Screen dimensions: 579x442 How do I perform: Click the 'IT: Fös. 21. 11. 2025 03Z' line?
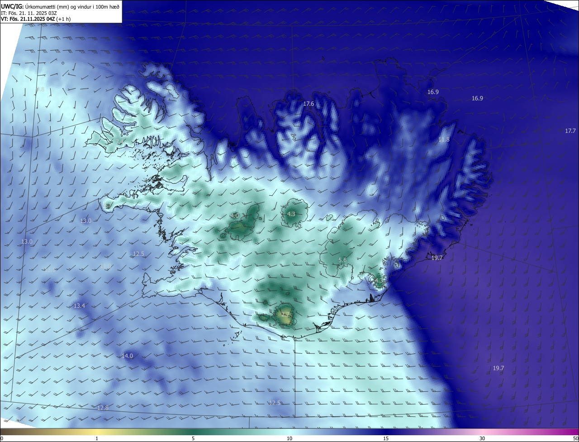tap(30, 13)
